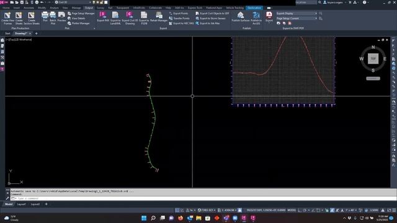This screenshot has width=397, height=223.
Task: Click the ViewCube TOP face
Action: [x=373, y=59]
